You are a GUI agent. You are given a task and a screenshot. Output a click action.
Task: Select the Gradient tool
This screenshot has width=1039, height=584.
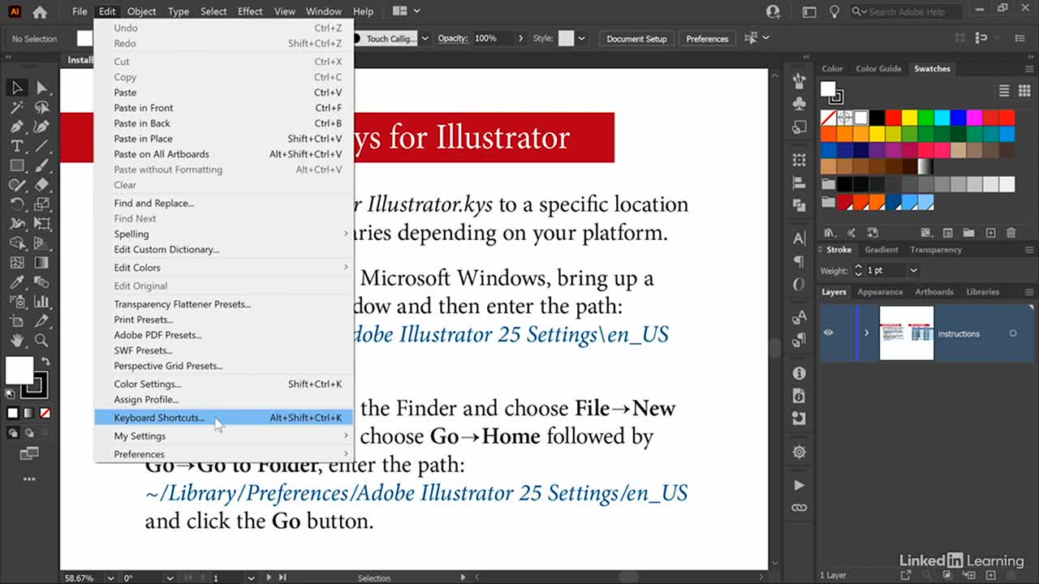click(x=41, y=263)
